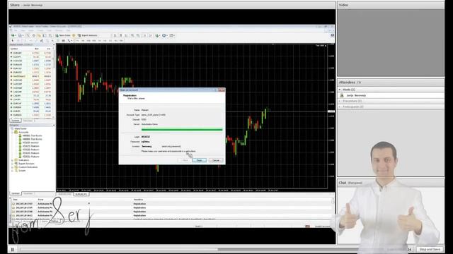Select the candlesticks chart icon
The image size is (453, 254).
(120, 35)
